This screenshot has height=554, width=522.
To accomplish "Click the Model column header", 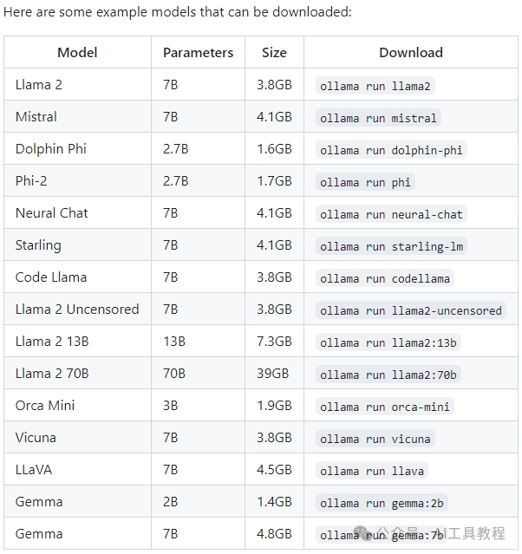I will (x=77, y=52).
